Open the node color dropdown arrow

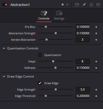click(67, 5)
